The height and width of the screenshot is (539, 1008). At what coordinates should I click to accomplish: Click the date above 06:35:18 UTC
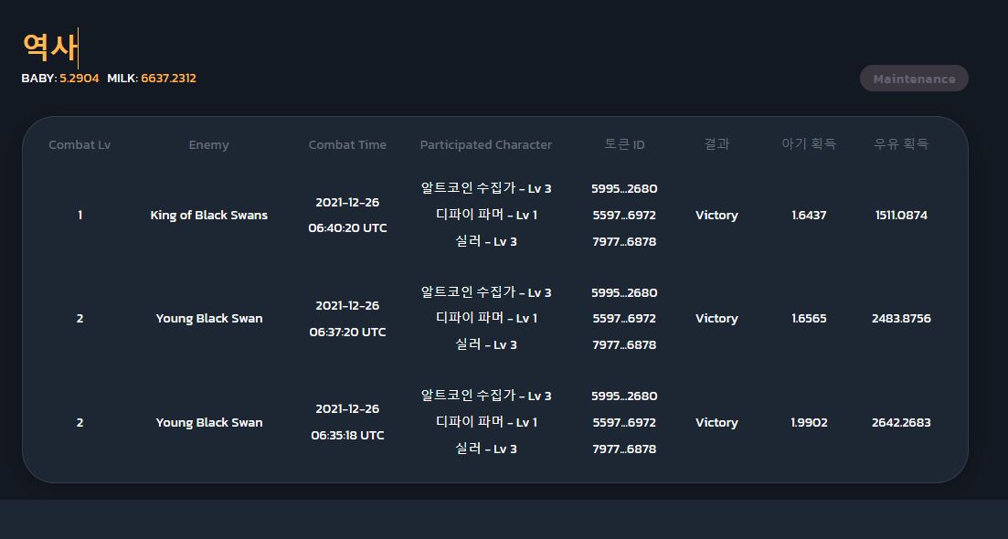pyautogui.click(x=347, y=409)
